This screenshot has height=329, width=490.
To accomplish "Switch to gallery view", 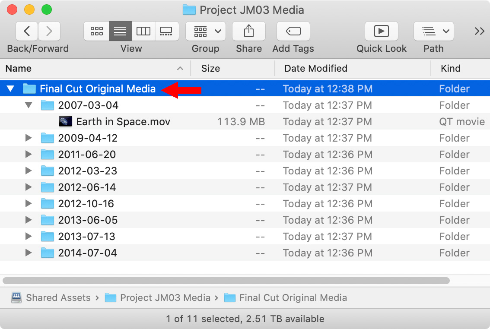I will 166,31.
